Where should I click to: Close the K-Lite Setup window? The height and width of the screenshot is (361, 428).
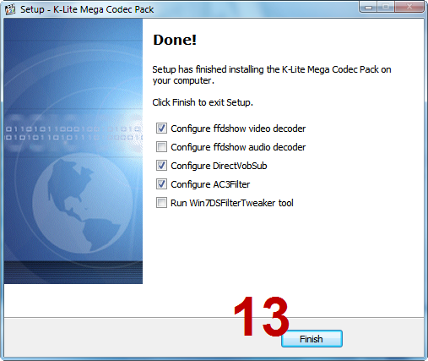click(x=409, y=7)
